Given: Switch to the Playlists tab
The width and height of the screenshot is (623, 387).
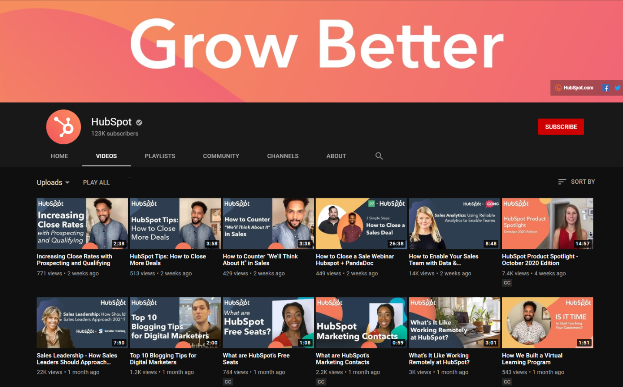Looking at the screenshot, I should pos(160,156).
